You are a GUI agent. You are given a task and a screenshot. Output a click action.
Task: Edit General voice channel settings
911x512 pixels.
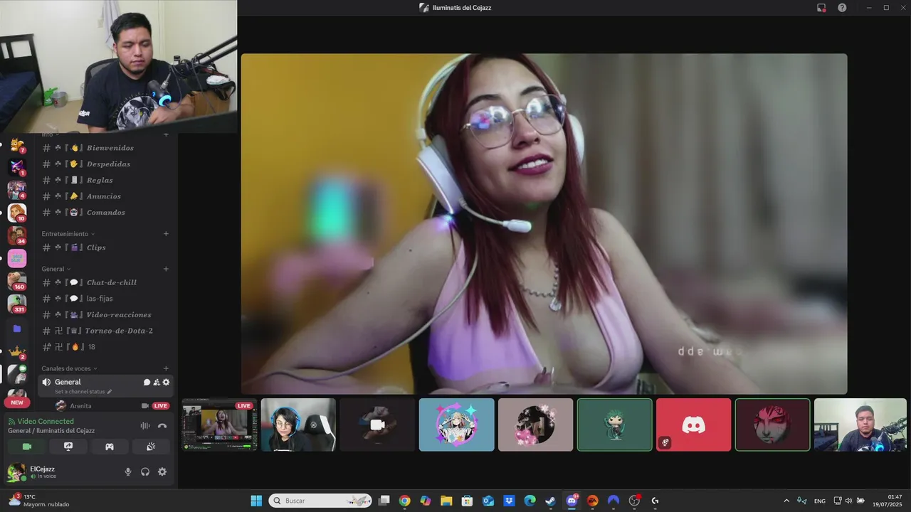tap(167, 382)
